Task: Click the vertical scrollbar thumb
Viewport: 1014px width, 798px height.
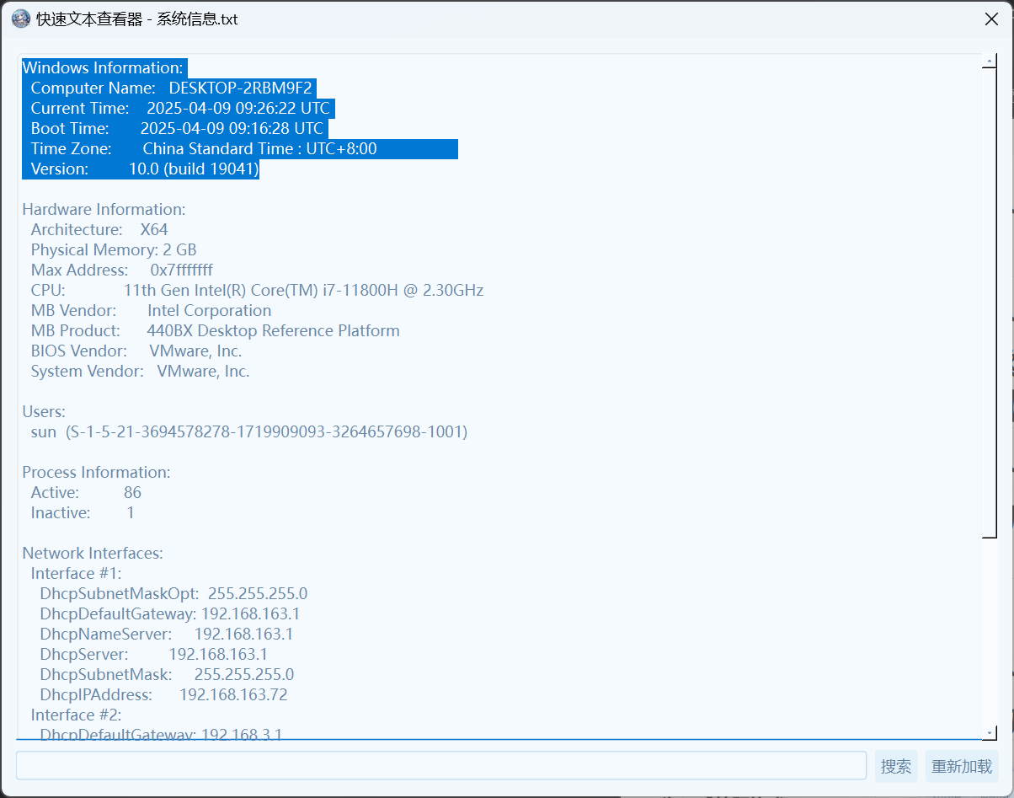Action: pyautogui.click(x=990, y=302)
